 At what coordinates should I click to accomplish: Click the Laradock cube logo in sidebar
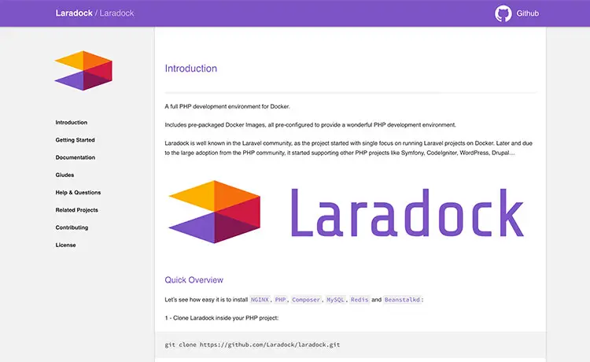click(x=83, y=71)
